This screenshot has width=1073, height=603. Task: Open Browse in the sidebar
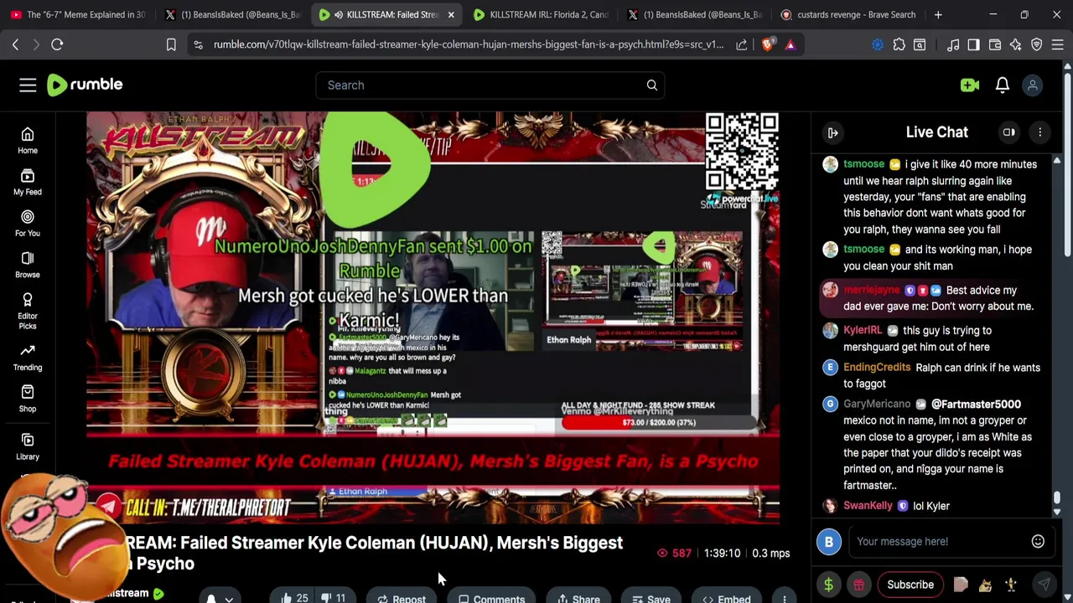coord(28,265)
